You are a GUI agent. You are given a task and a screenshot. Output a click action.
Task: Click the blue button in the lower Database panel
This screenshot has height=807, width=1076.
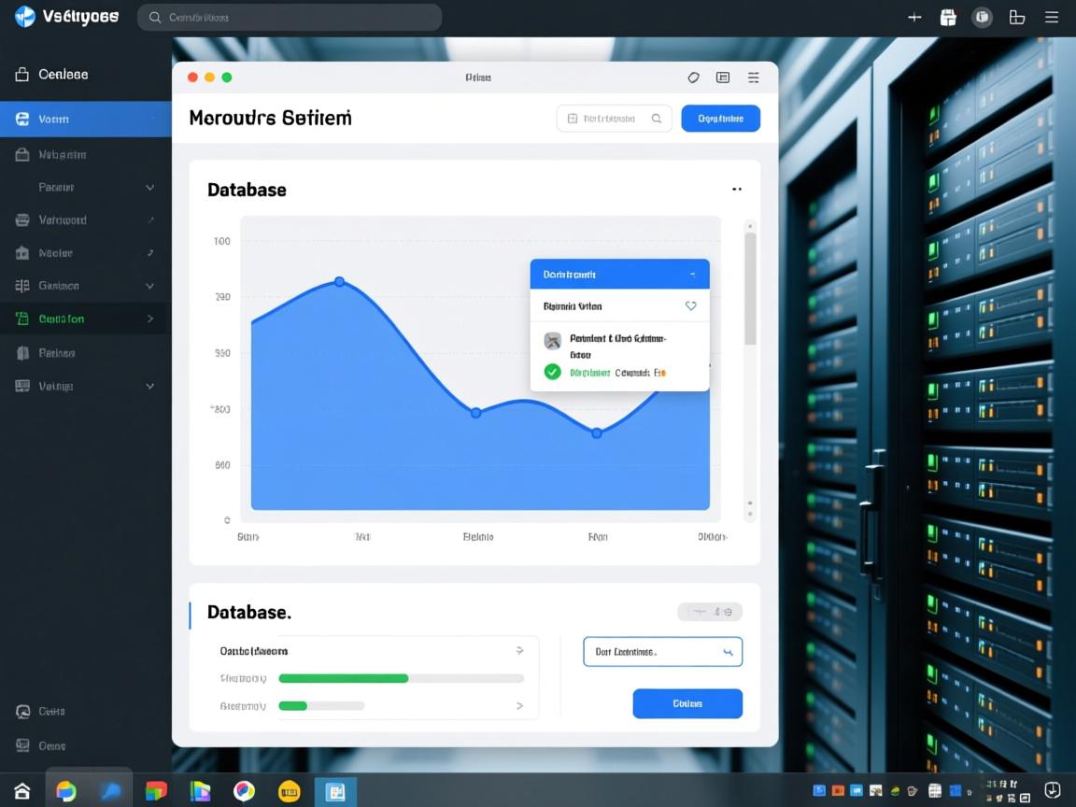[x=687, y=703]
